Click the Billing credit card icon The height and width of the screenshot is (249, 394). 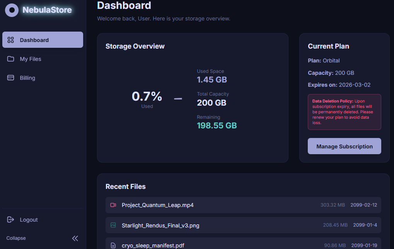click(x=10, y=77)
